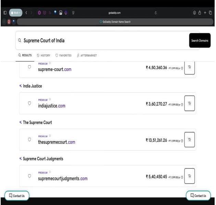This screenshot has height=205, width=216.
Task: Click the magnifier icon in the domain search box
Action: tap(20, 40)
